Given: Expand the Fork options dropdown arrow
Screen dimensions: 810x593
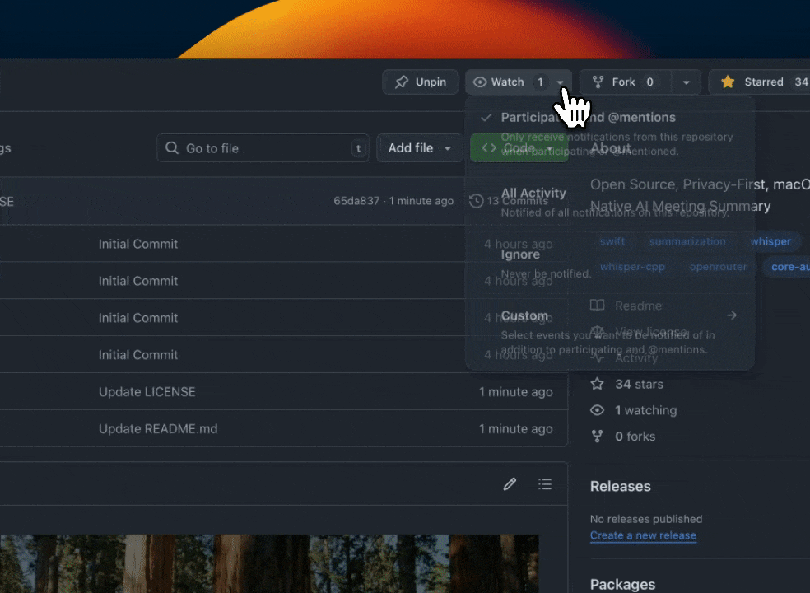Looking at the screenshot, I should [x=687, y=82].
